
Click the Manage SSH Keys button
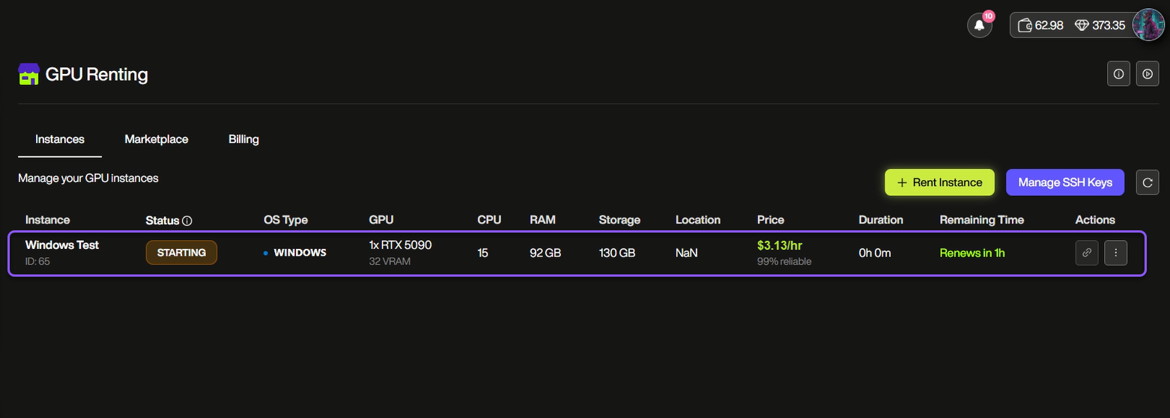(1064, 182)
